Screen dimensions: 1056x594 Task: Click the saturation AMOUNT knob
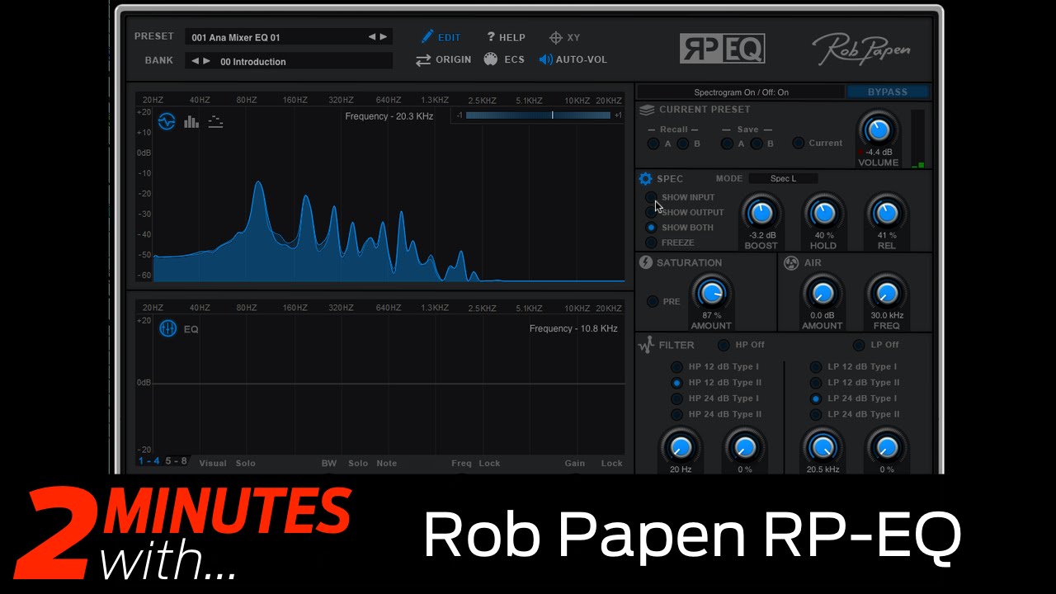(x=711, y=293)
